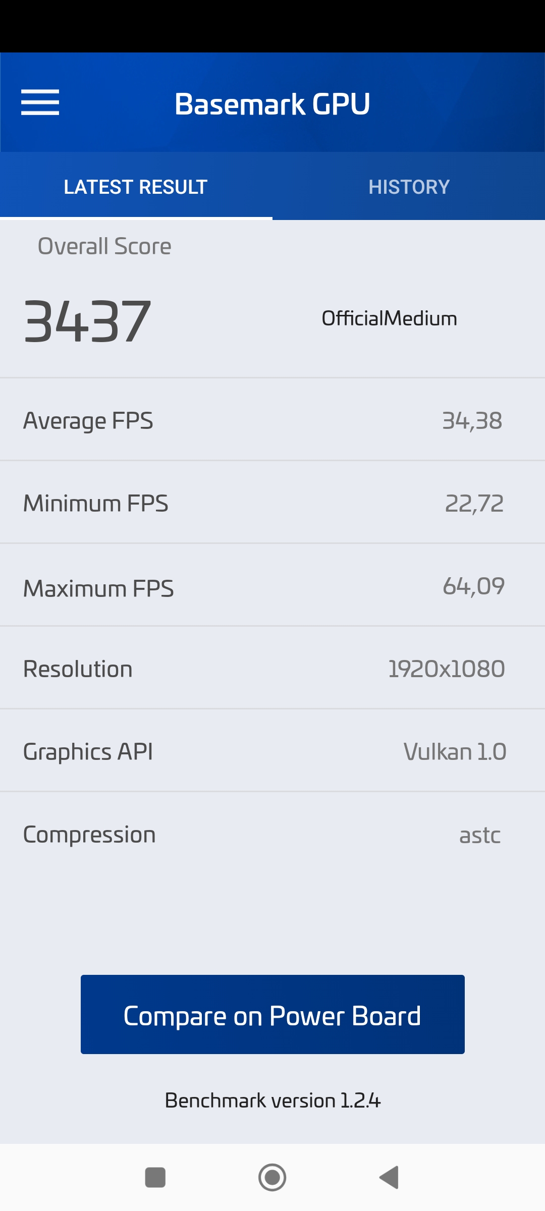Tap the Resolution 1920x1080 value
The height and width of the screenshot is (1211, 545).
pos(446,669)
